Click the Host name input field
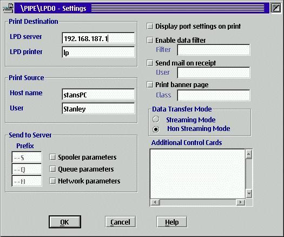 click(98, 94)
